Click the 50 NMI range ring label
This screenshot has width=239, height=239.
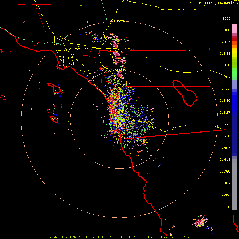point(119,70)
